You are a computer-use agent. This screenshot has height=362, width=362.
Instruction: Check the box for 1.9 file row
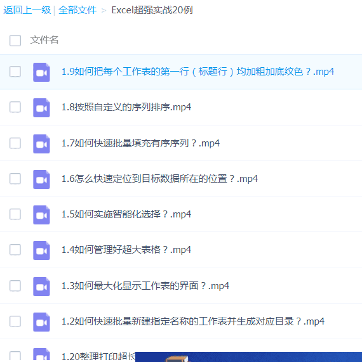[x=15, y=72]
